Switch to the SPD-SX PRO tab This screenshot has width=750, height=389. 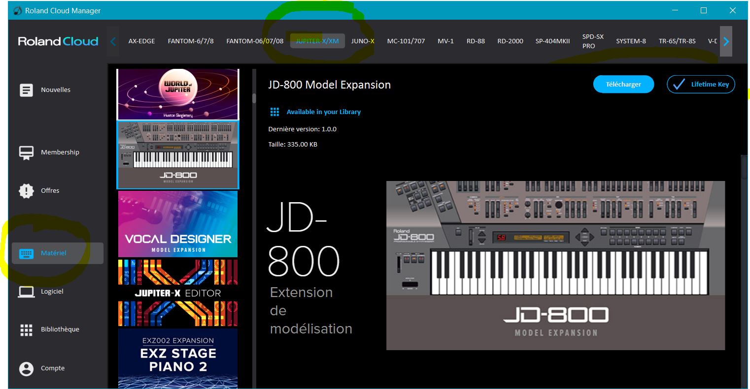click(x=593, y=41)
